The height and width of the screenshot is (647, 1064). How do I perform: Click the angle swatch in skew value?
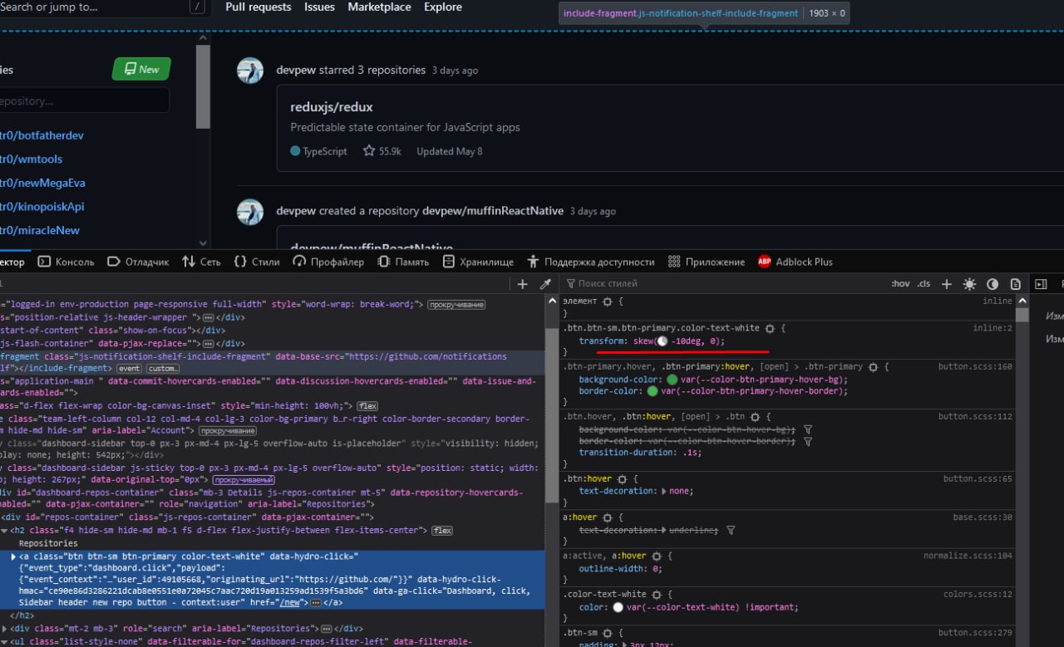(x=662, y=341)
